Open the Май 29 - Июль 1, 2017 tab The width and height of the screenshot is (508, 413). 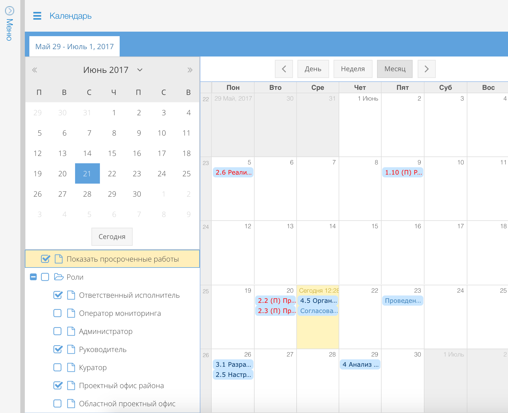(75, 47)
